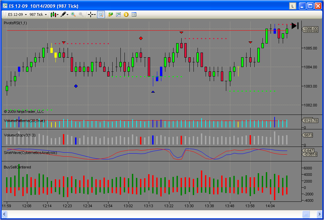
Task: Click the 13:48 time axis label
Action: pyautogui.click(x=230, y=206)
